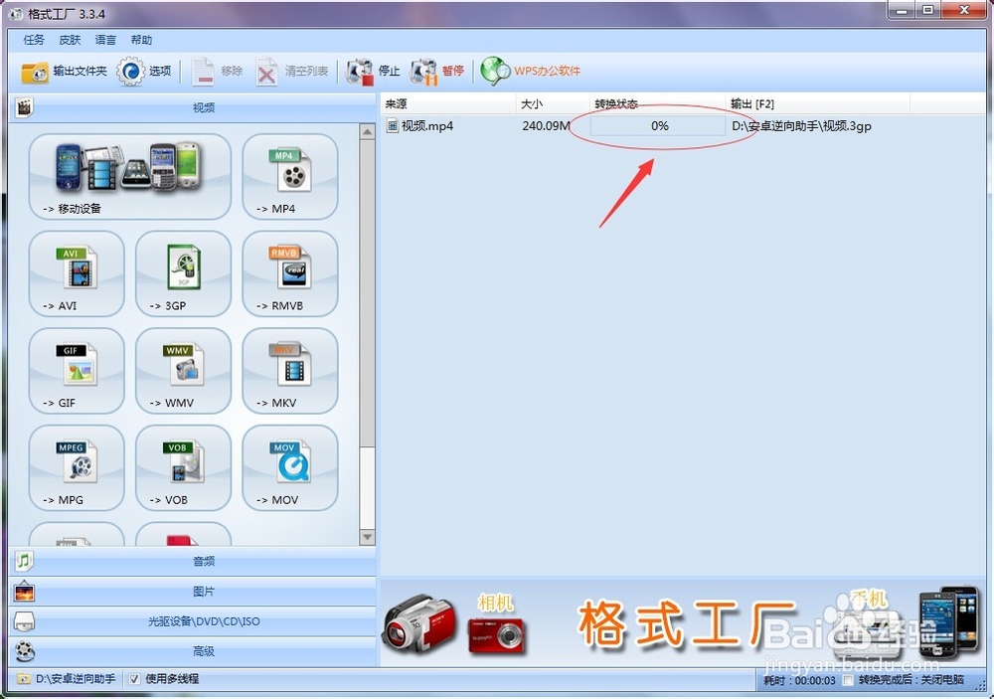Sort by the 来源 column header
Viewport: 994px width, 699px height.
[x=448, y=103]
